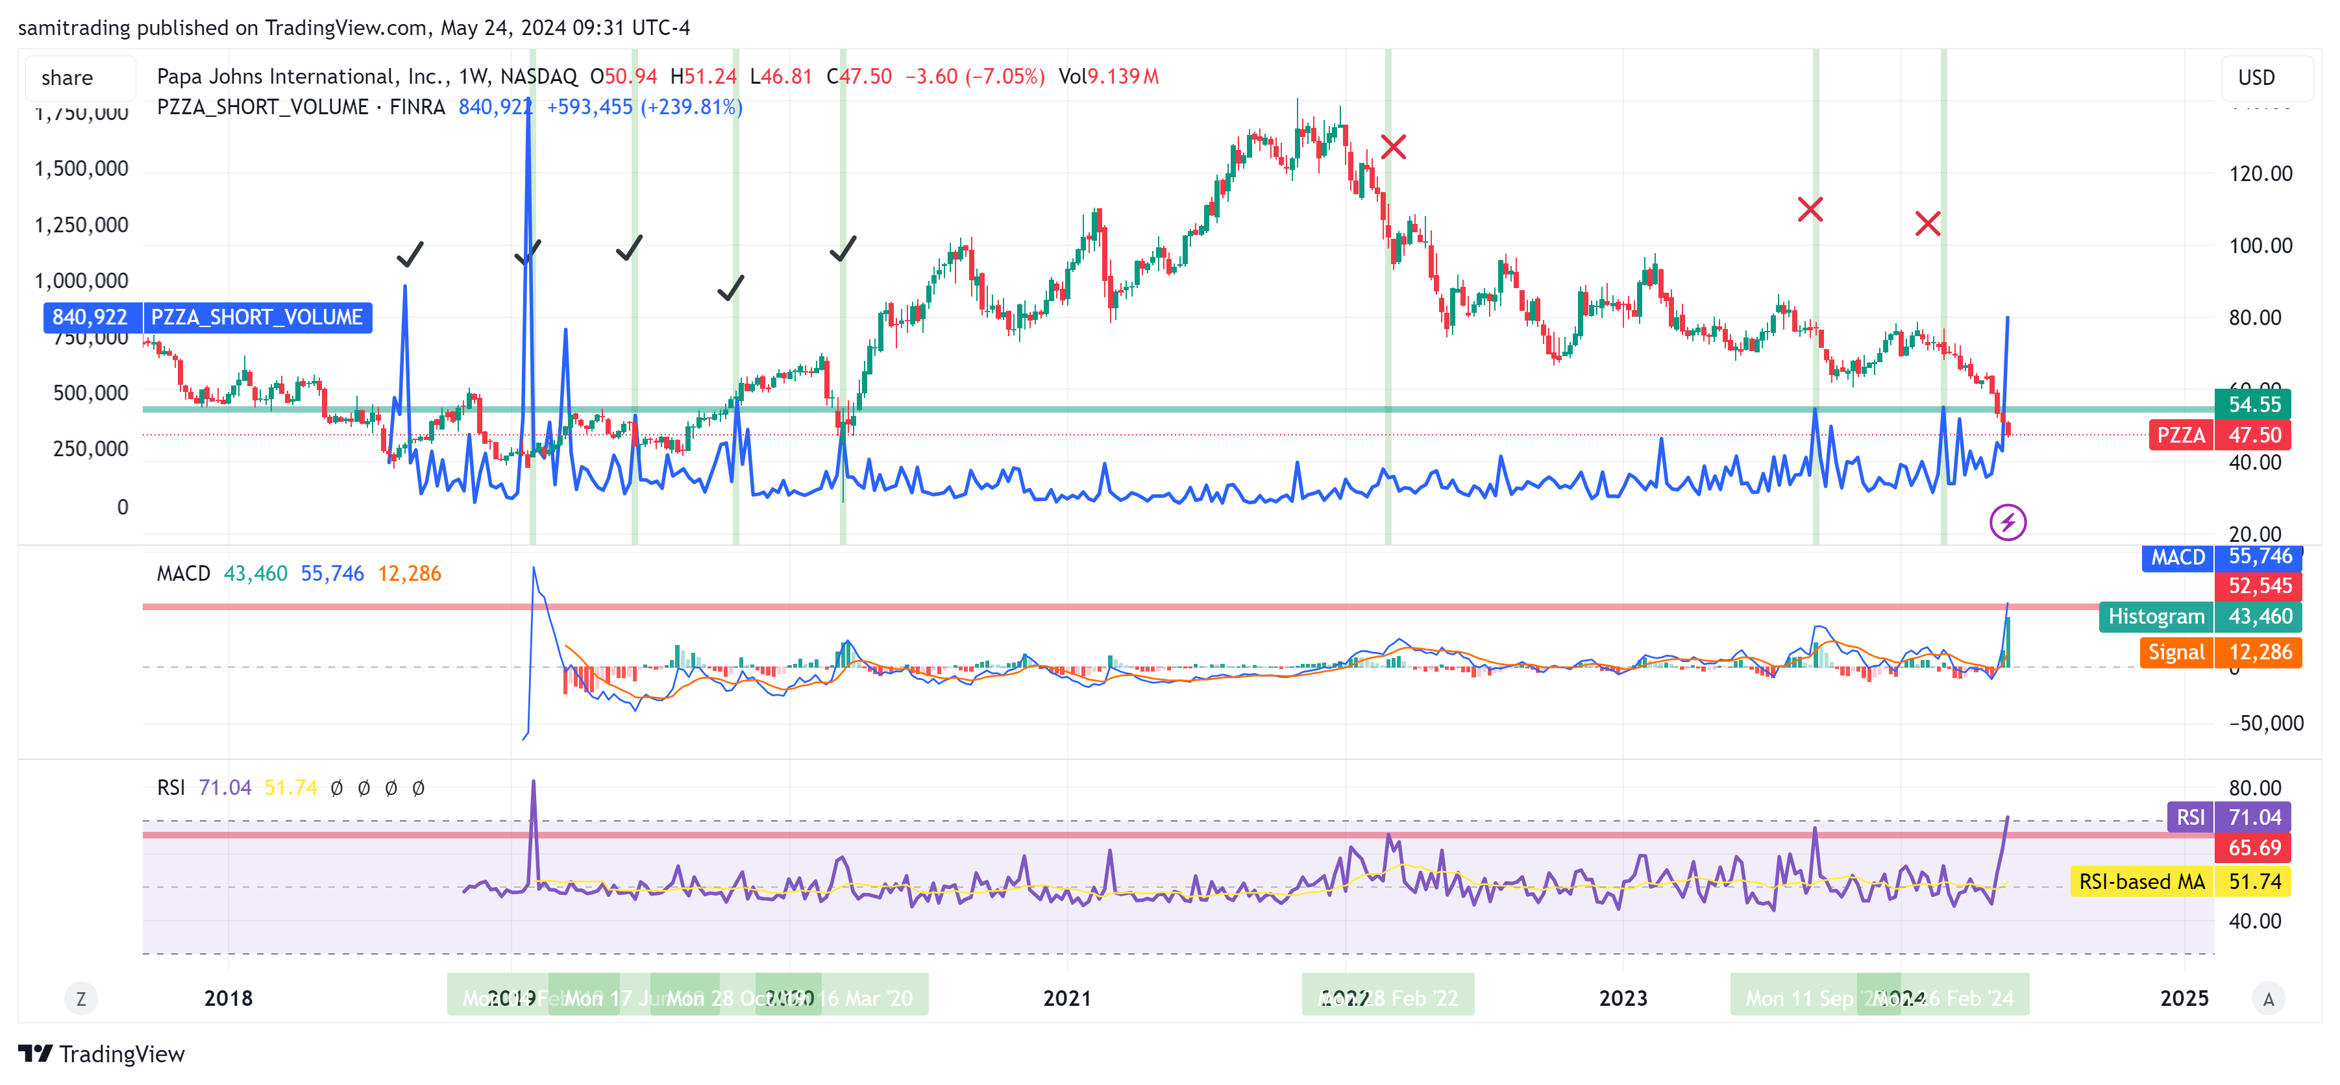Viewport: 2340px width, 1085px height.
Task: Click the TradingView logo
Action: tap(102, 1053)
